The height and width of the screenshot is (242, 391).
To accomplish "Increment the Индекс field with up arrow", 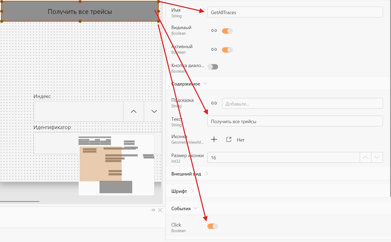I will click(134, 111).
